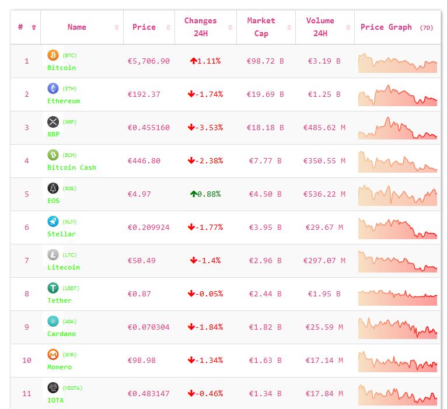
Task: Click the XRP logo icon
Action: (53, 122)
